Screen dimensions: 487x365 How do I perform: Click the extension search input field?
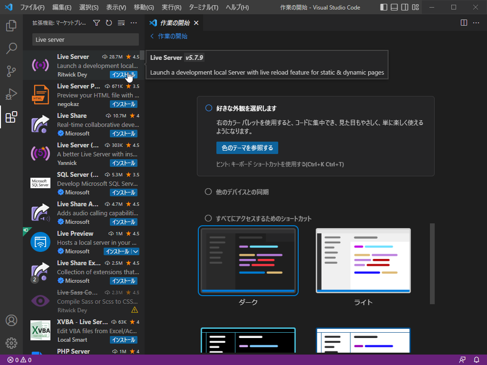86,39
